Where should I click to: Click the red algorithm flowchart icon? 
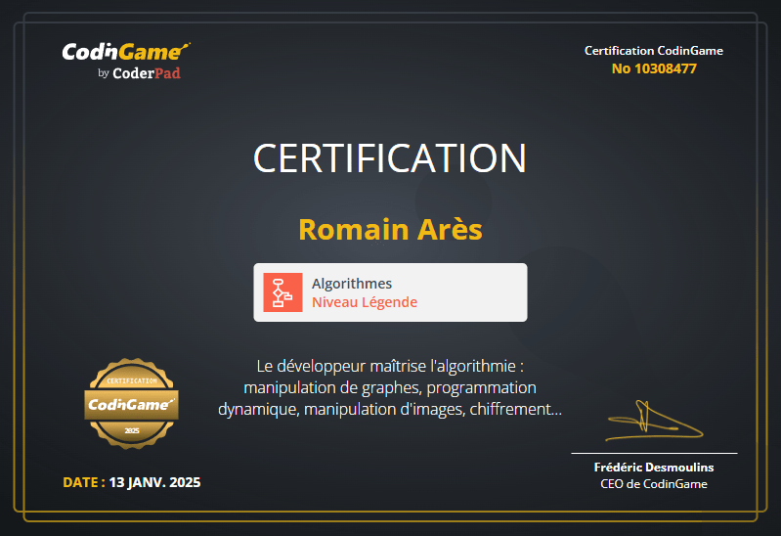282,292
